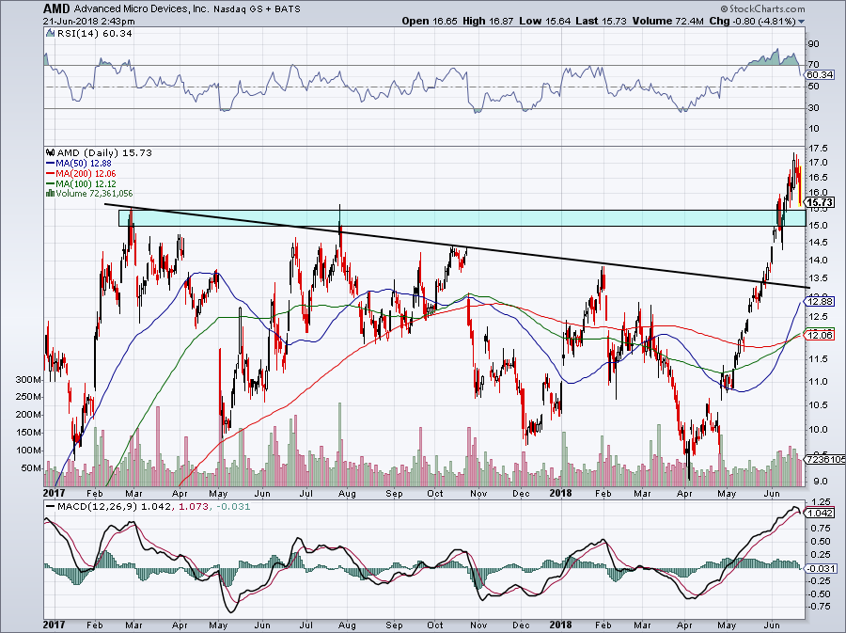The image size is (846, 633).
Task: Click the 11.5 price axis label
Action: click(x=816, y=359)
